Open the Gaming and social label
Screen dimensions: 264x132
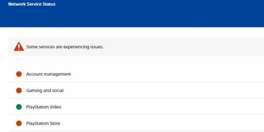click(45, 90)
